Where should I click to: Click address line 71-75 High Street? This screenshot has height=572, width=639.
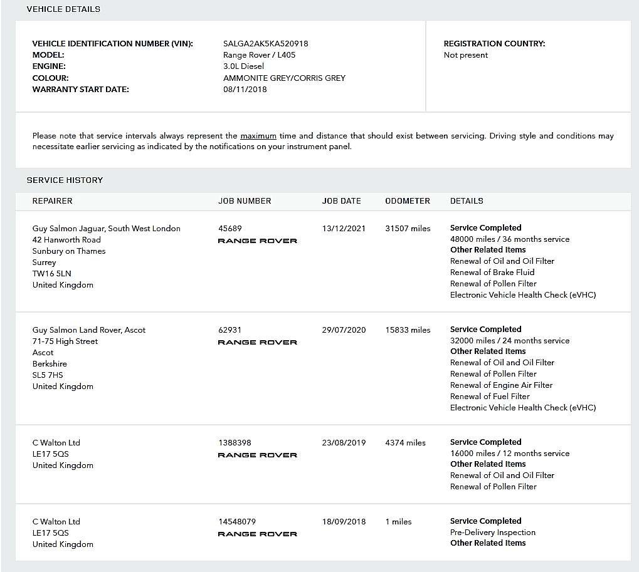click(65, 341)
